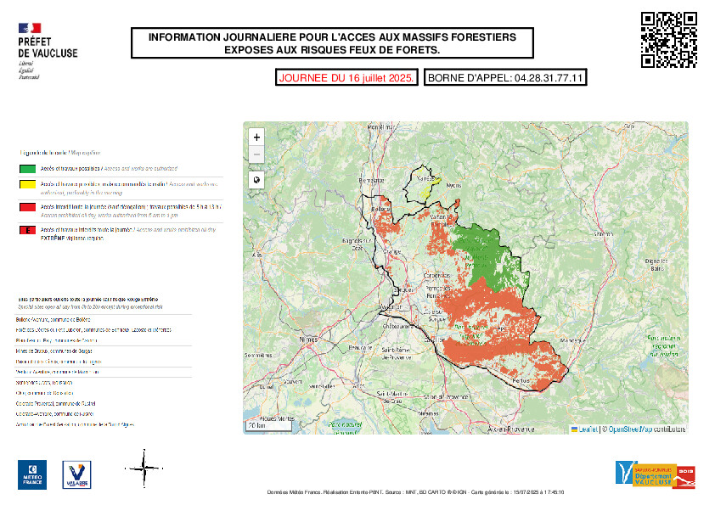Click the QR code
The height and width of the screenshot is (505, 715).
[669, 40]
